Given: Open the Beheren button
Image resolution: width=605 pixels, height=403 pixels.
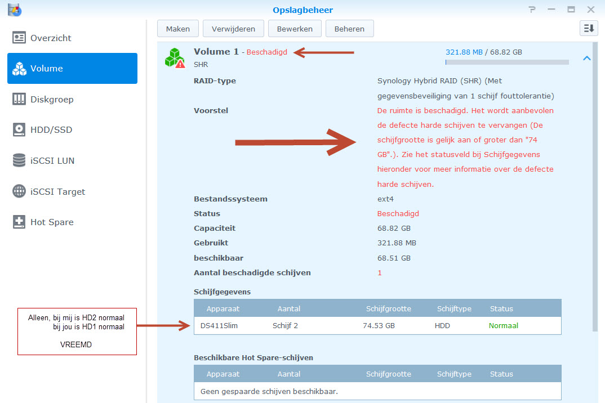Looking at the screenshot, I should pyautogui.click(x=349, y=29).
